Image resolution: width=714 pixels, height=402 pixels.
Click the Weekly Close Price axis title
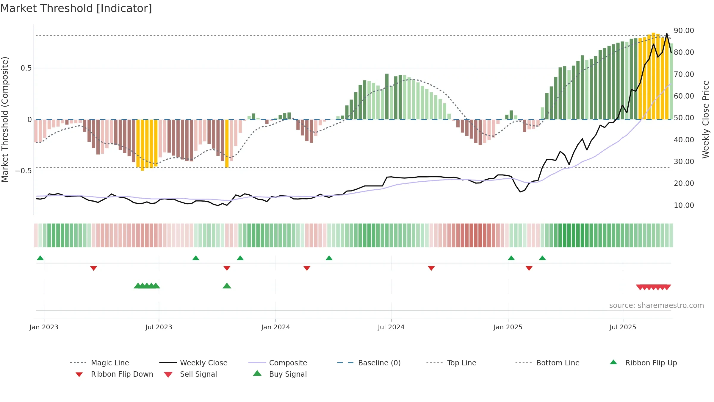point(706,119)
